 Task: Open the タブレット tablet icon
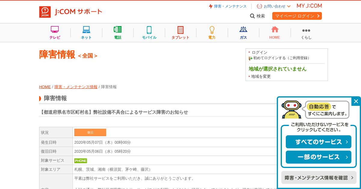pos(180,30)
